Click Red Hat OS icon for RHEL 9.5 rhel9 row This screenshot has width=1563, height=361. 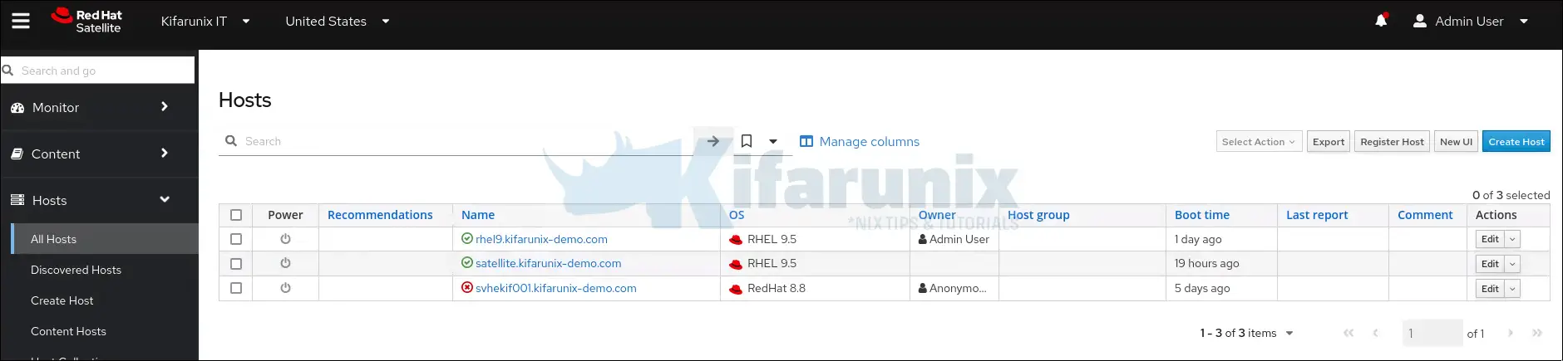[736, 240]
